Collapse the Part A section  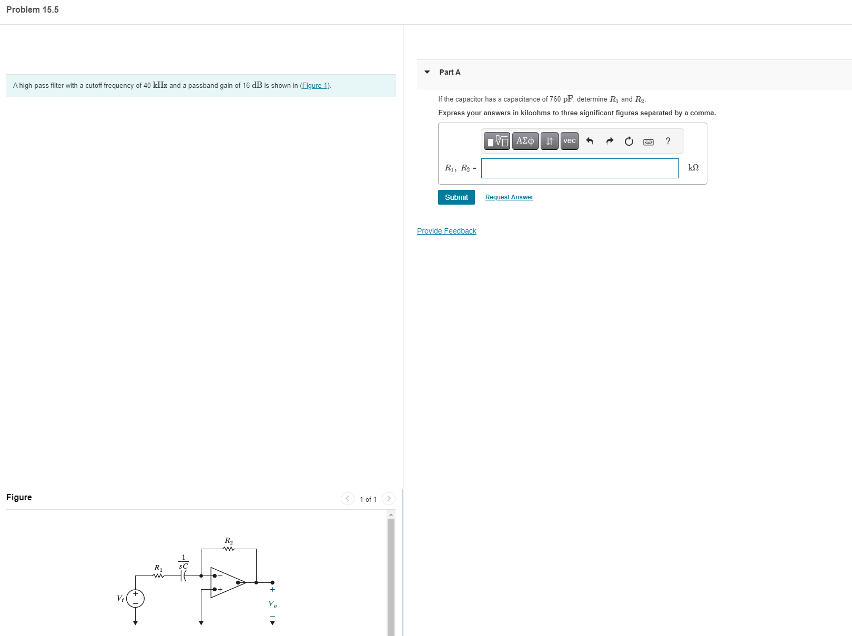pos(428,72)
